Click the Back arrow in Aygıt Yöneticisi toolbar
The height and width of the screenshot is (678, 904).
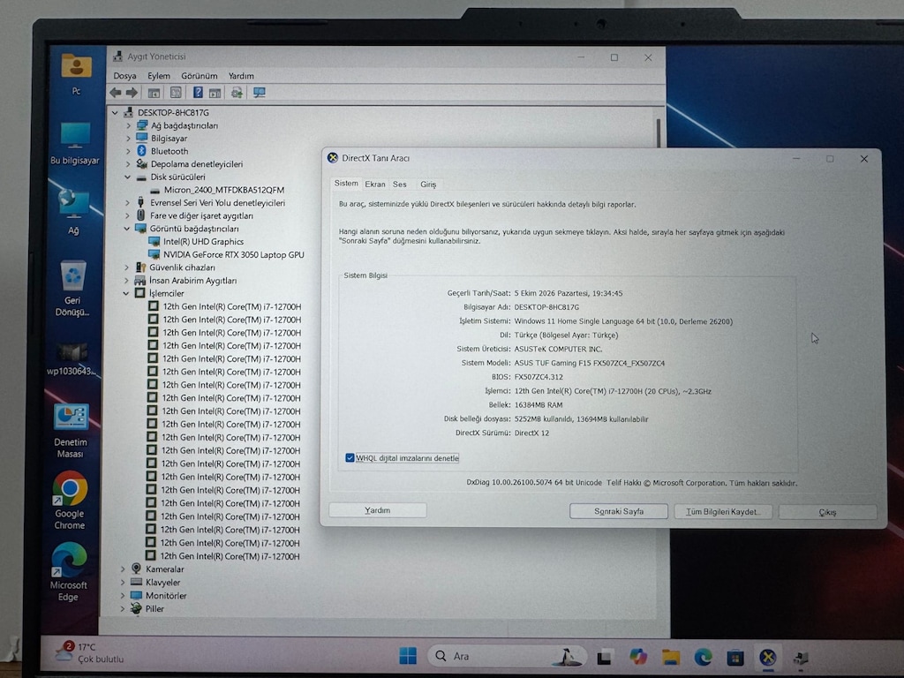pyautogui.click(x=116, y=92)
